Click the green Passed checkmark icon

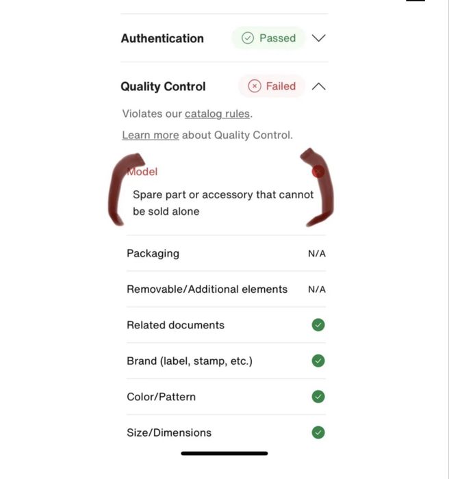[248, 38]
